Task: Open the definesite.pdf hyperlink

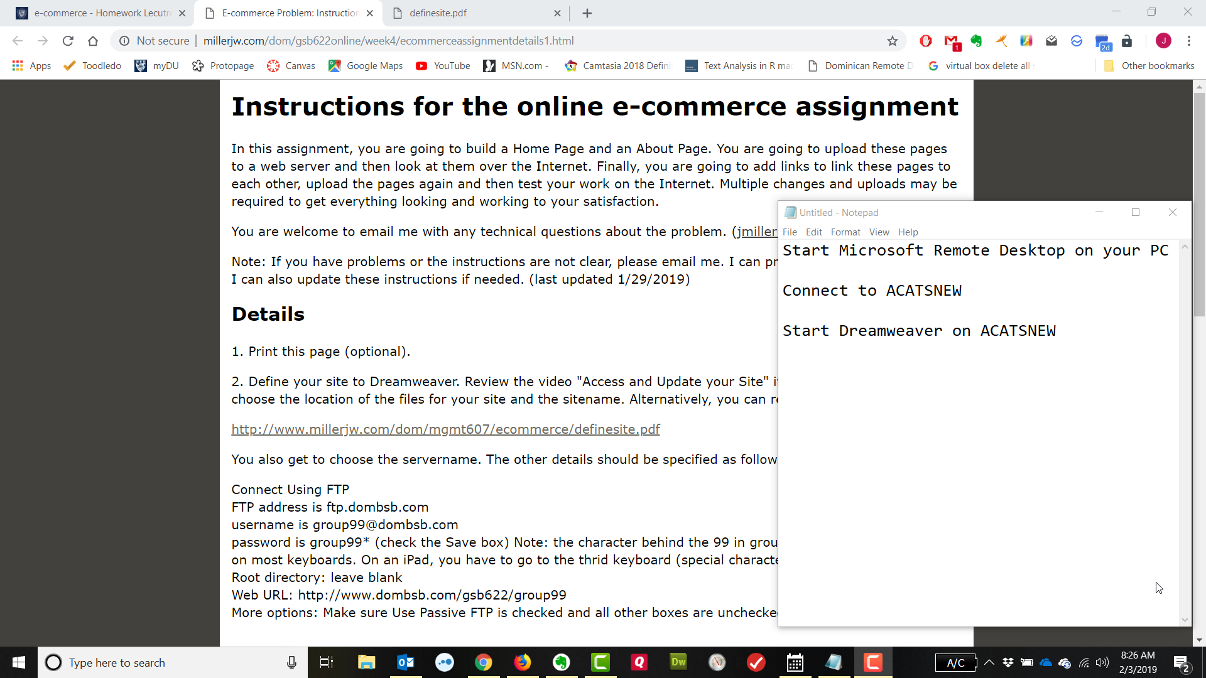Action: click(445, 429)
